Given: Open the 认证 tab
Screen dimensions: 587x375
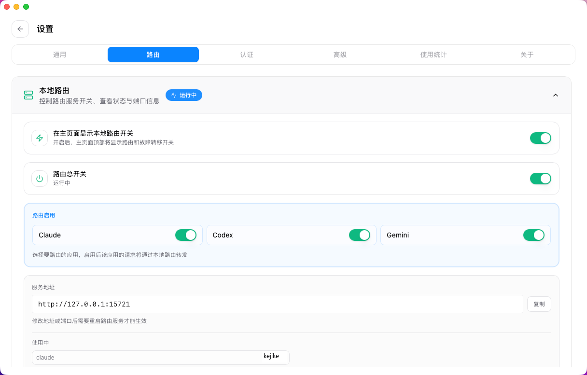Looking at the screenshot, I should click(x=247, y=55).
